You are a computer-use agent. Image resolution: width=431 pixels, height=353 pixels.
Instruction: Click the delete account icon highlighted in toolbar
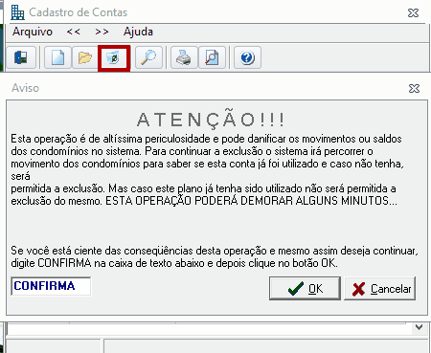114,58
